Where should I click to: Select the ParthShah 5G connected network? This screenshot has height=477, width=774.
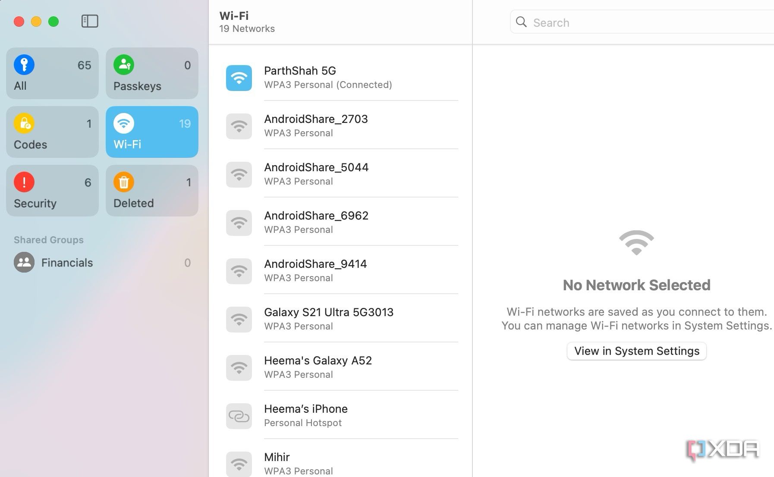(341, 78)
